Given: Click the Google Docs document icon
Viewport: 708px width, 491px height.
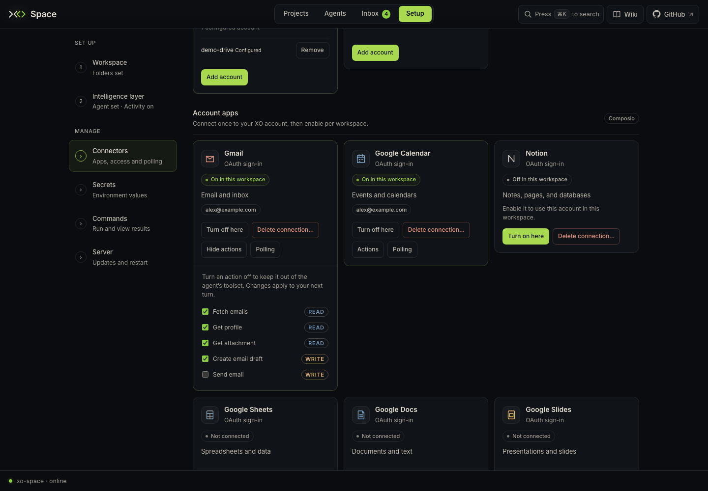Looking at the screenshot, I should point(361,415).
